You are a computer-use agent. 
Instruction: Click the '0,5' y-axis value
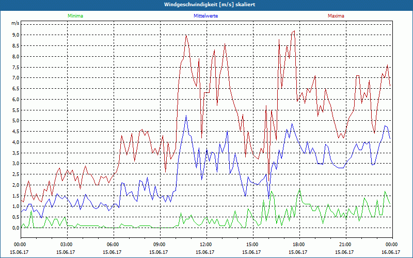[x=16, y=217]
